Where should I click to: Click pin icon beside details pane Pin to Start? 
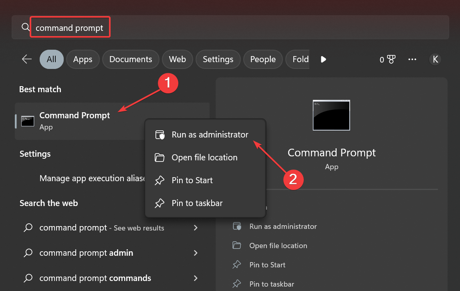(x=237, y=265)
